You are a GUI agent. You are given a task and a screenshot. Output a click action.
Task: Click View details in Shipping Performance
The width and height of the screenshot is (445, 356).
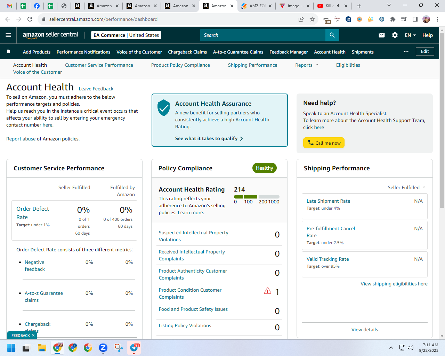[x=365, y=330]
